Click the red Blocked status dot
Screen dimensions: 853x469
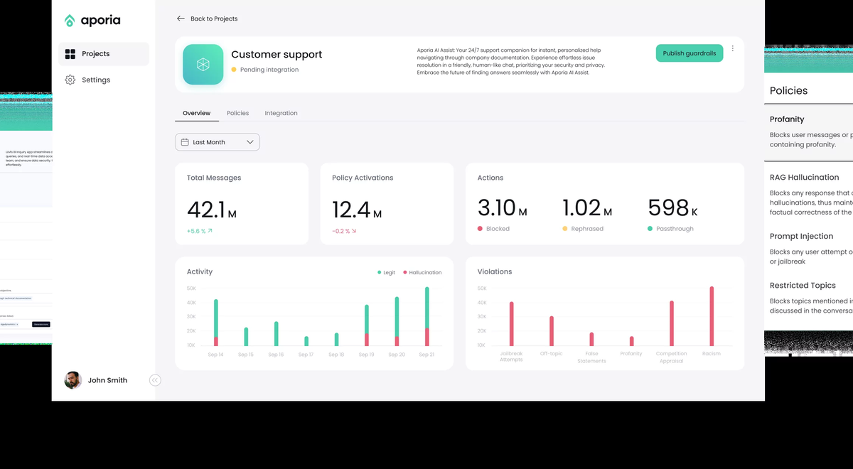point(480,229)
